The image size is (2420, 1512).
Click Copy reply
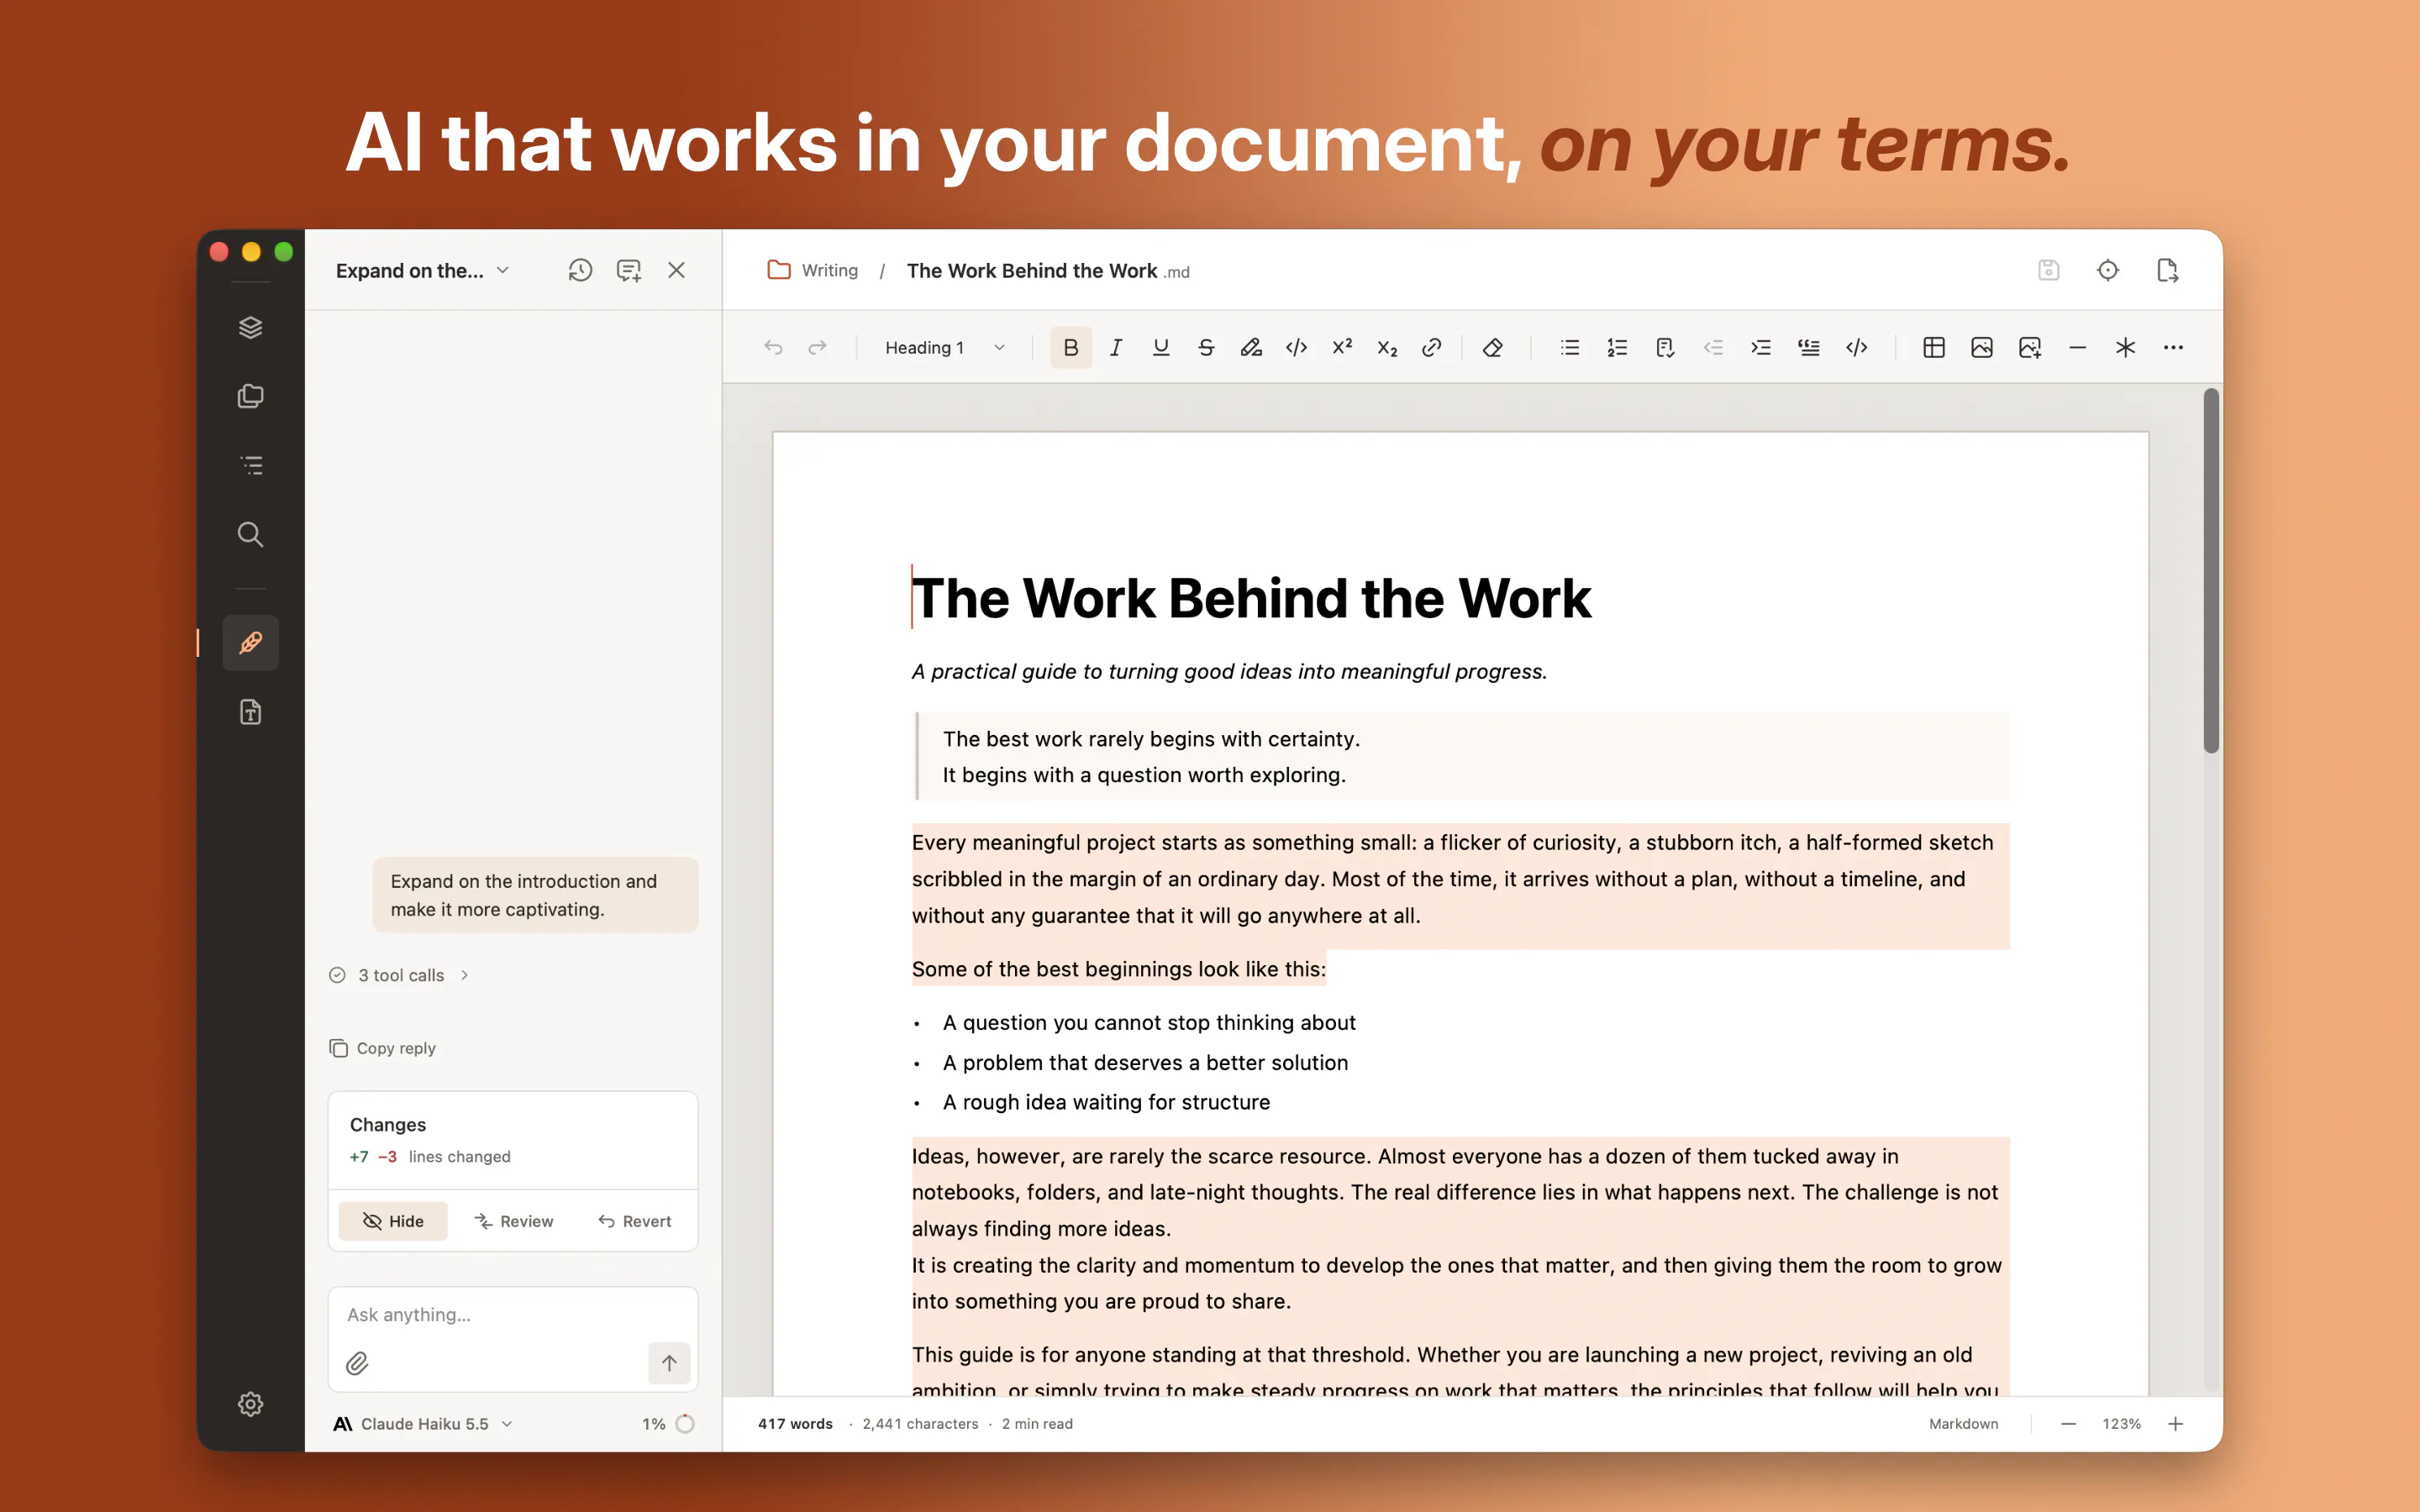point(383,1048)
